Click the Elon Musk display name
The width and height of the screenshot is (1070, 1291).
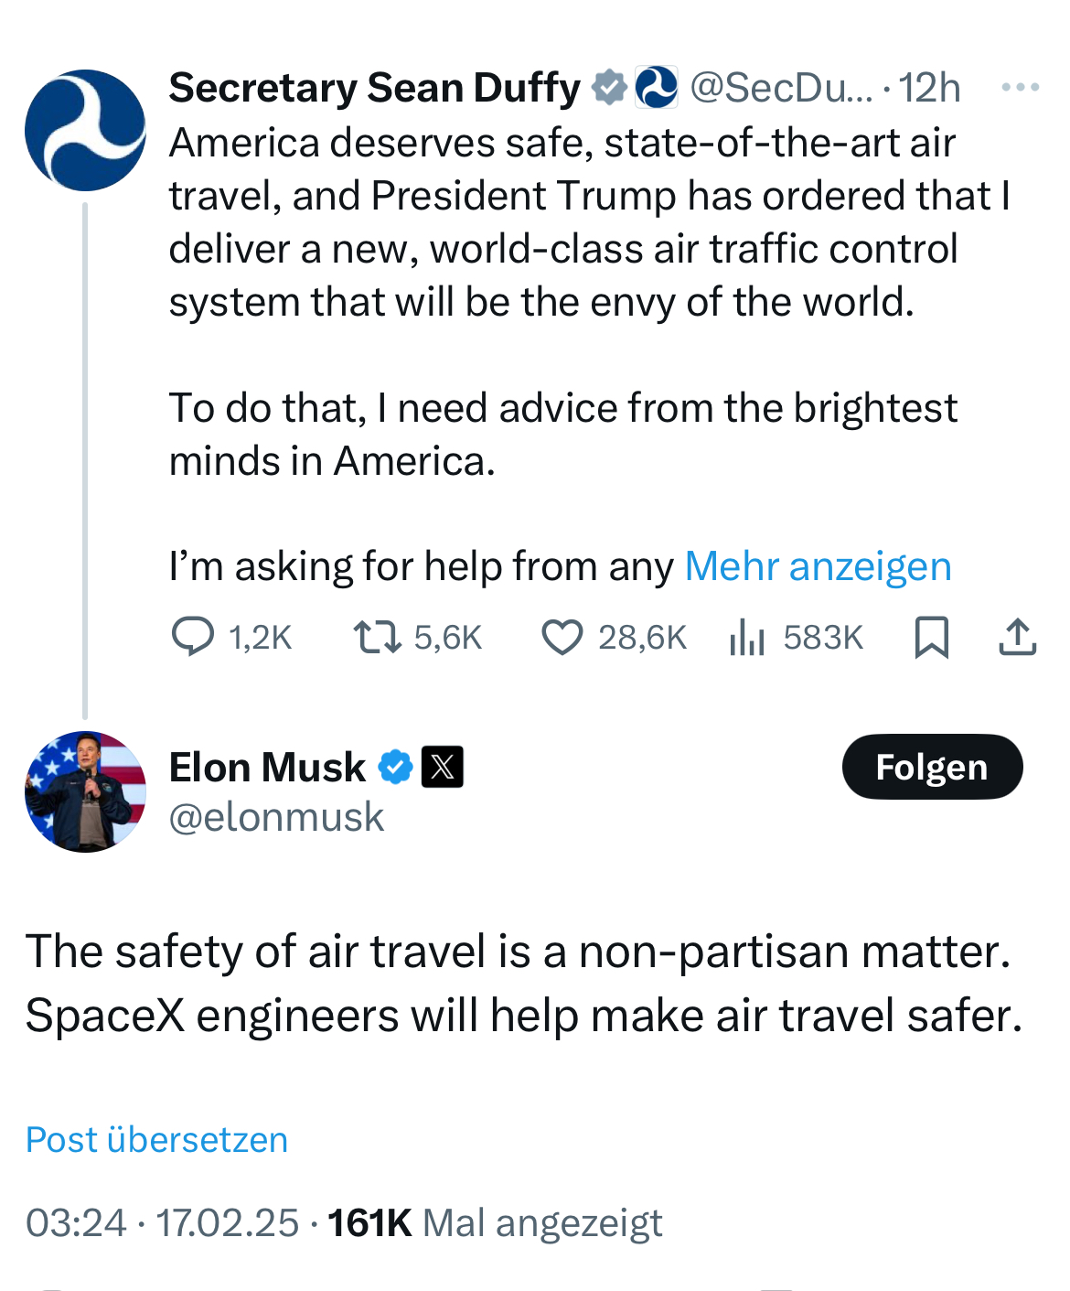(267, 767)
